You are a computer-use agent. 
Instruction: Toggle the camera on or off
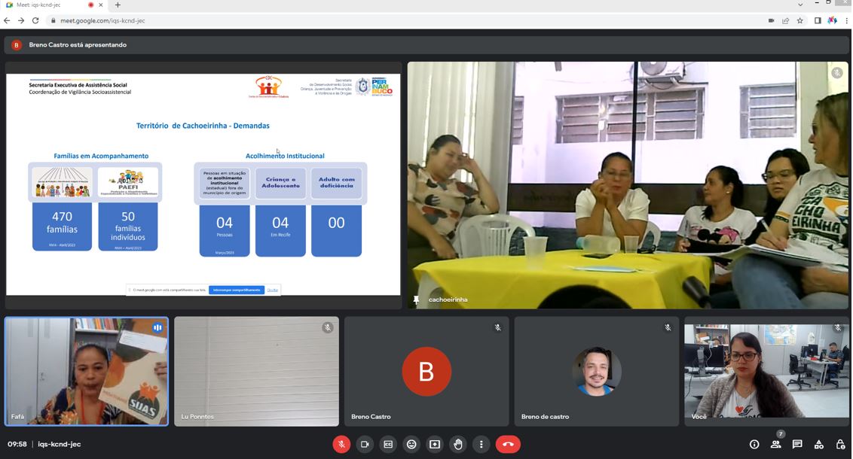pos(365,445)
